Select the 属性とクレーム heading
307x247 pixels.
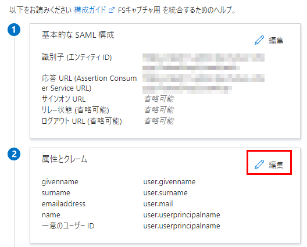[x=64, y=159]
